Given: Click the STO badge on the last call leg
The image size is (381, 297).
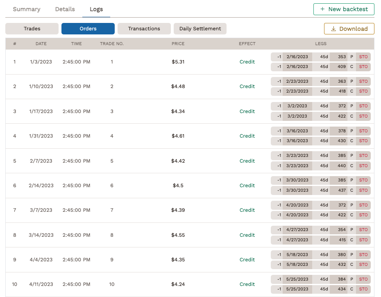Looking at the screenshot, I should click(x=363, y=289).
